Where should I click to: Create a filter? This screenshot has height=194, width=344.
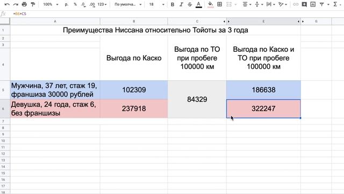point(321,4)
